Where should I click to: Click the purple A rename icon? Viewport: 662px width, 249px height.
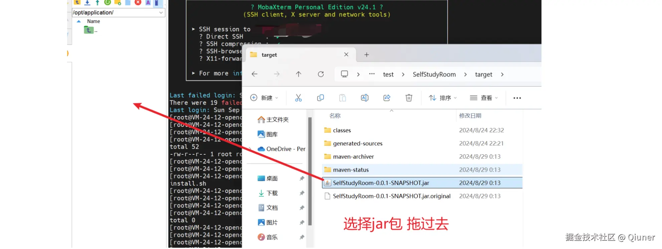[x=148, y=2]
